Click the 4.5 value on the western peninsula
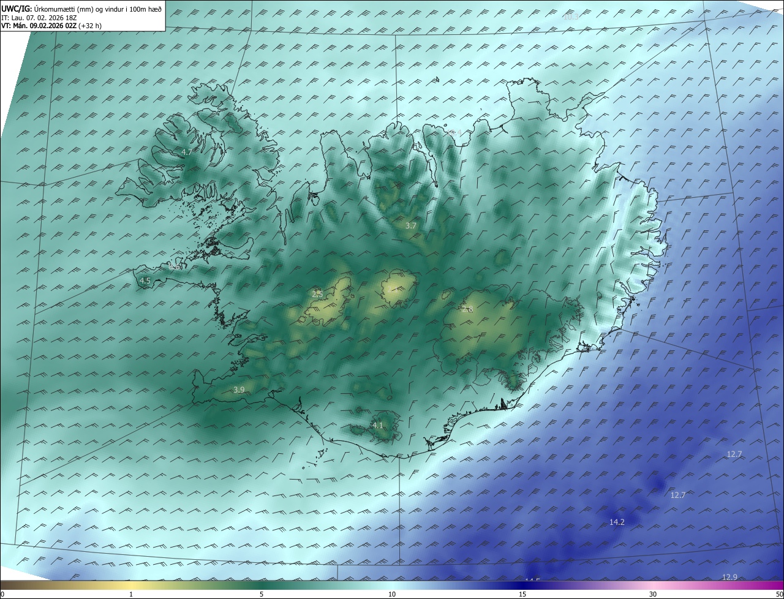The width and height of the screenshot is (784, 599). pos(145,281)
